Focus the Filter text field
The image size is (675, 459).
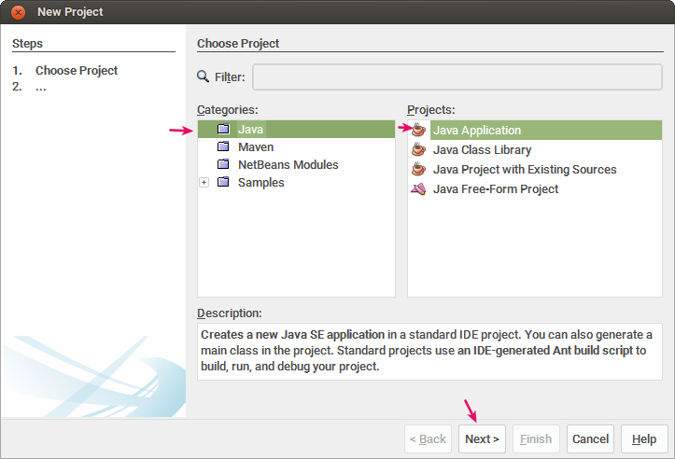pyautogui.click(x=457, y=77)
